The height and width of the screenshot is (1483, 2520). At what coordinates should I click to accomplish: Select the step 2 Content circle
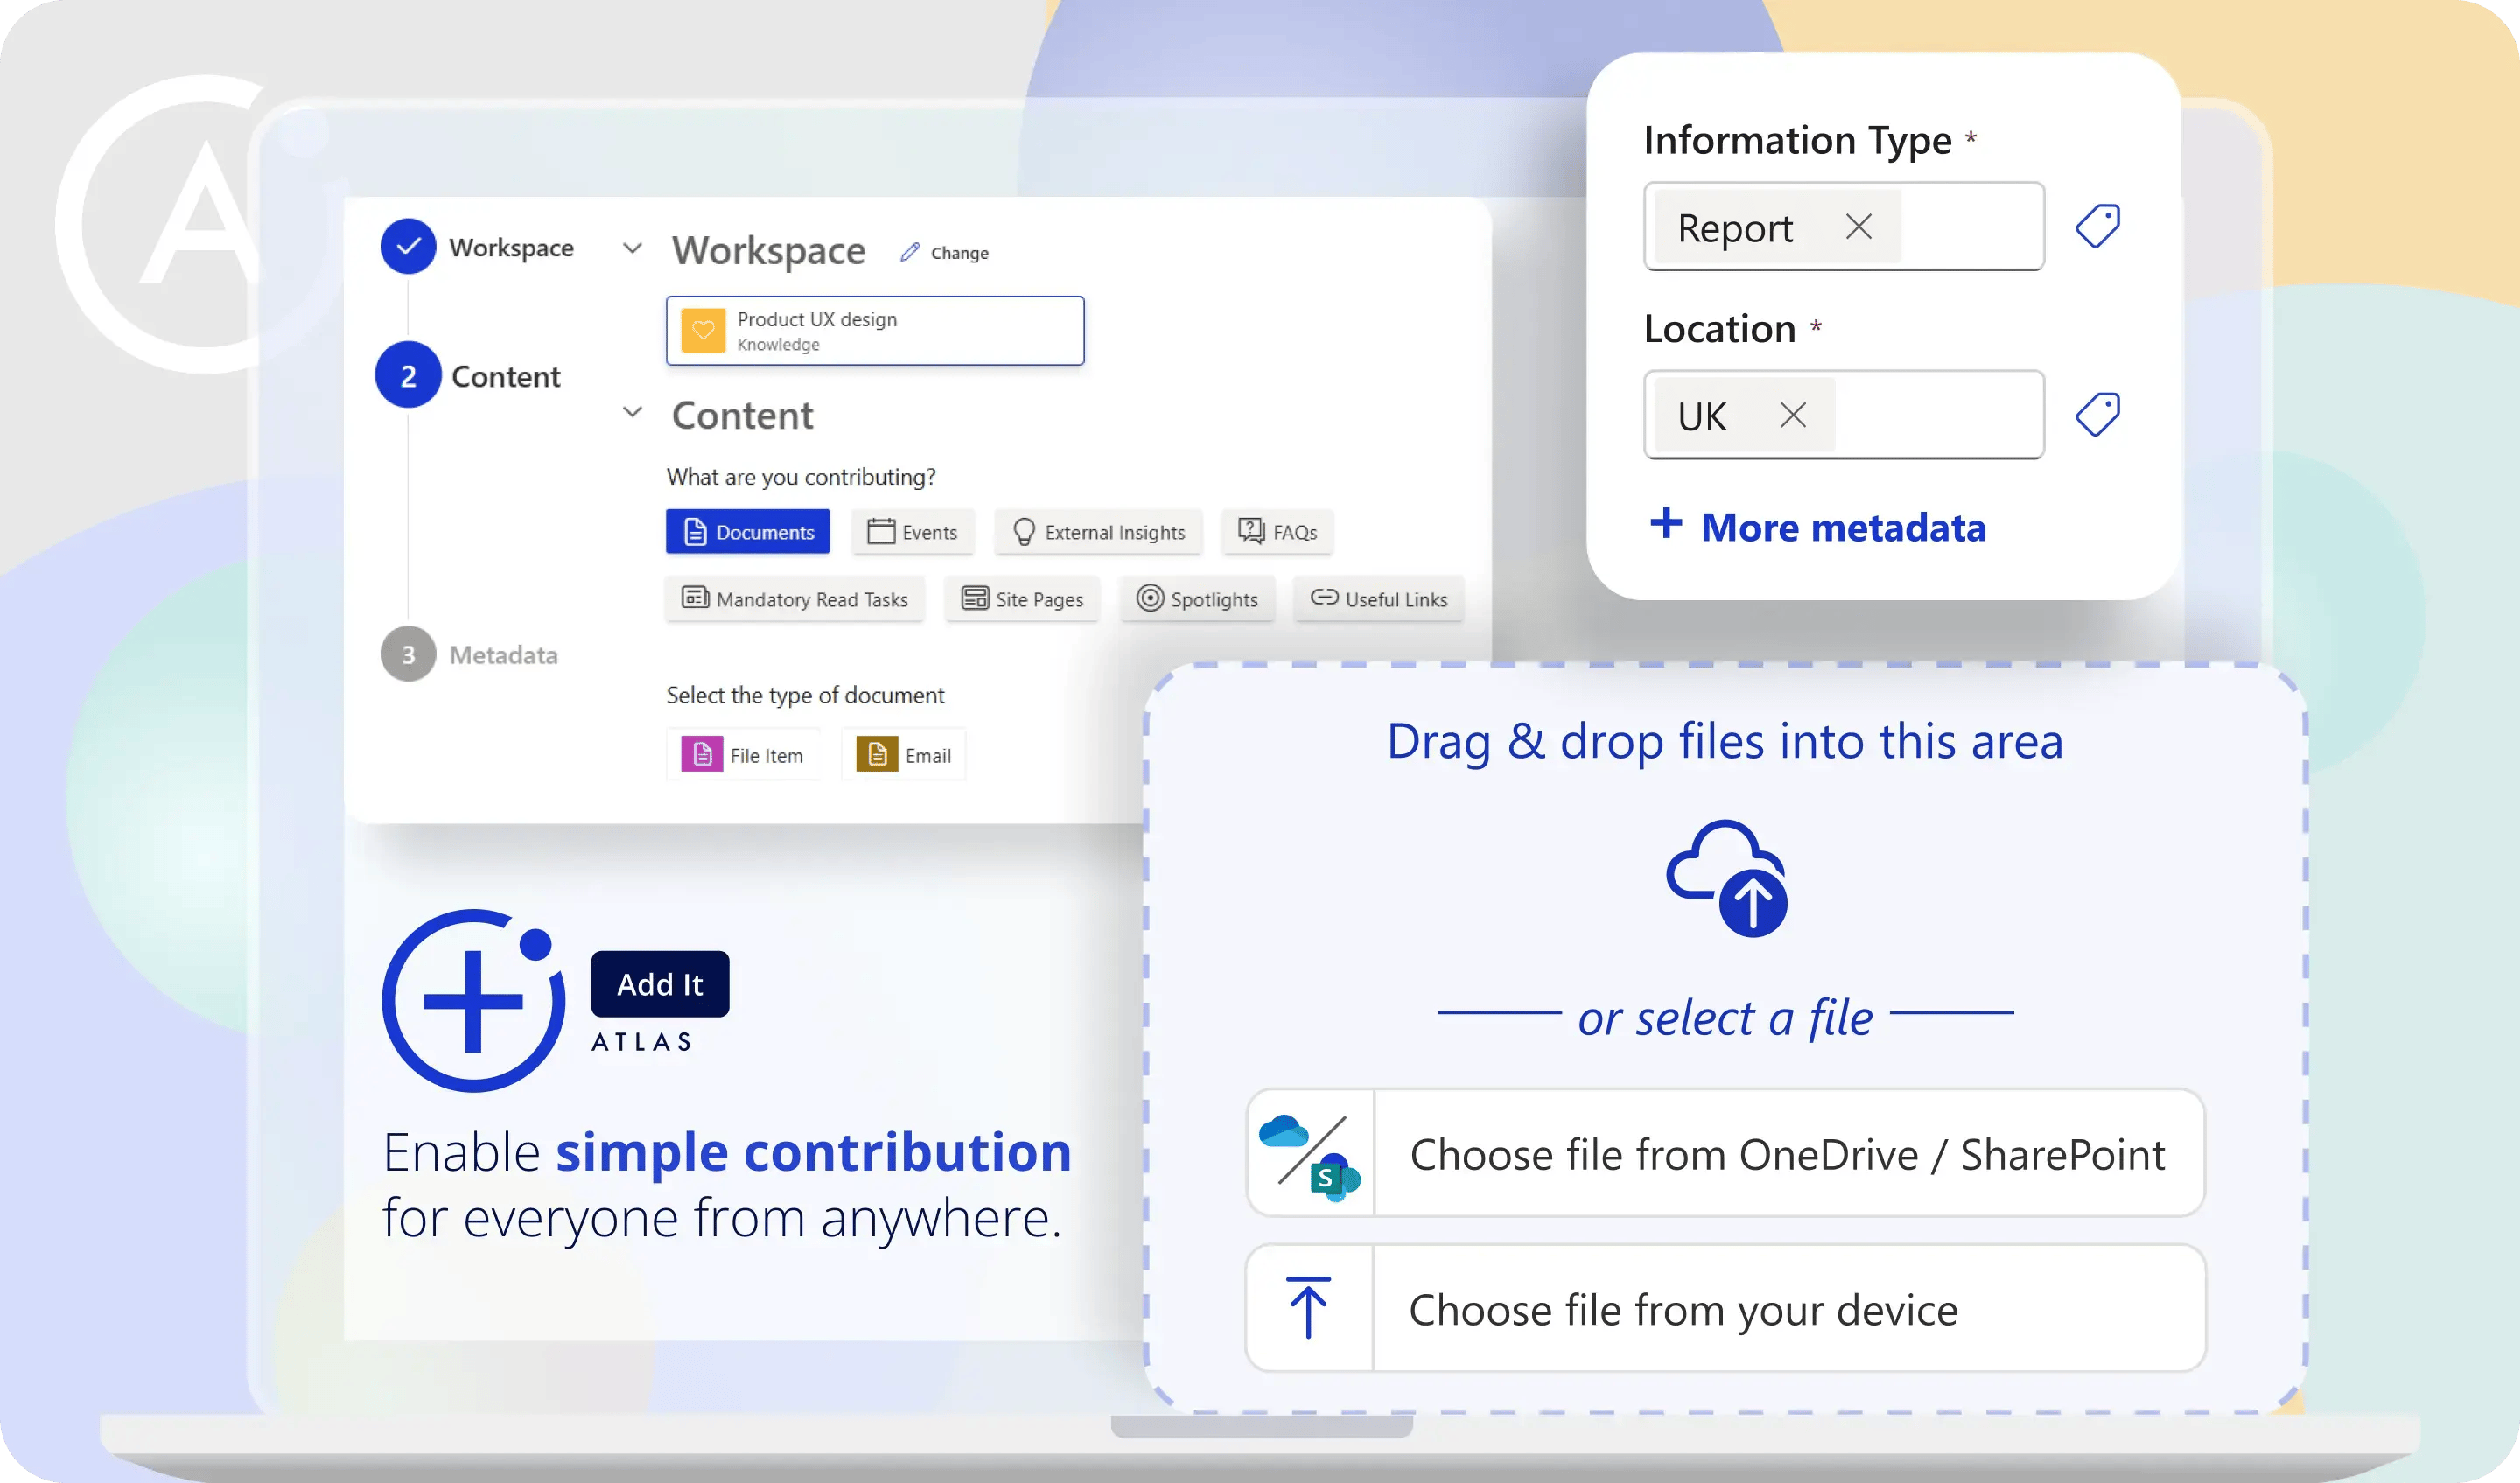[408, 375]
